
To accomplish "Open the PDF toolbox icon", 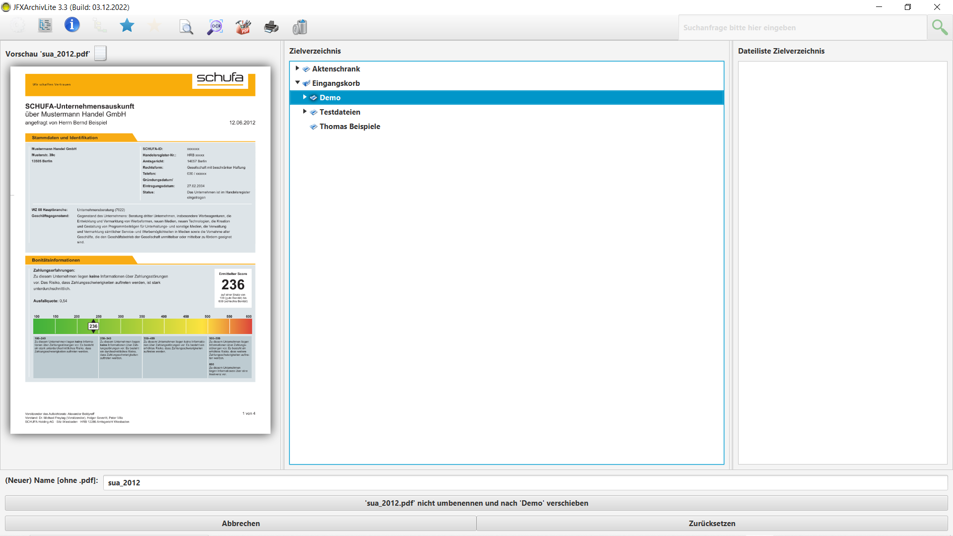I will [x=243, y=27].
